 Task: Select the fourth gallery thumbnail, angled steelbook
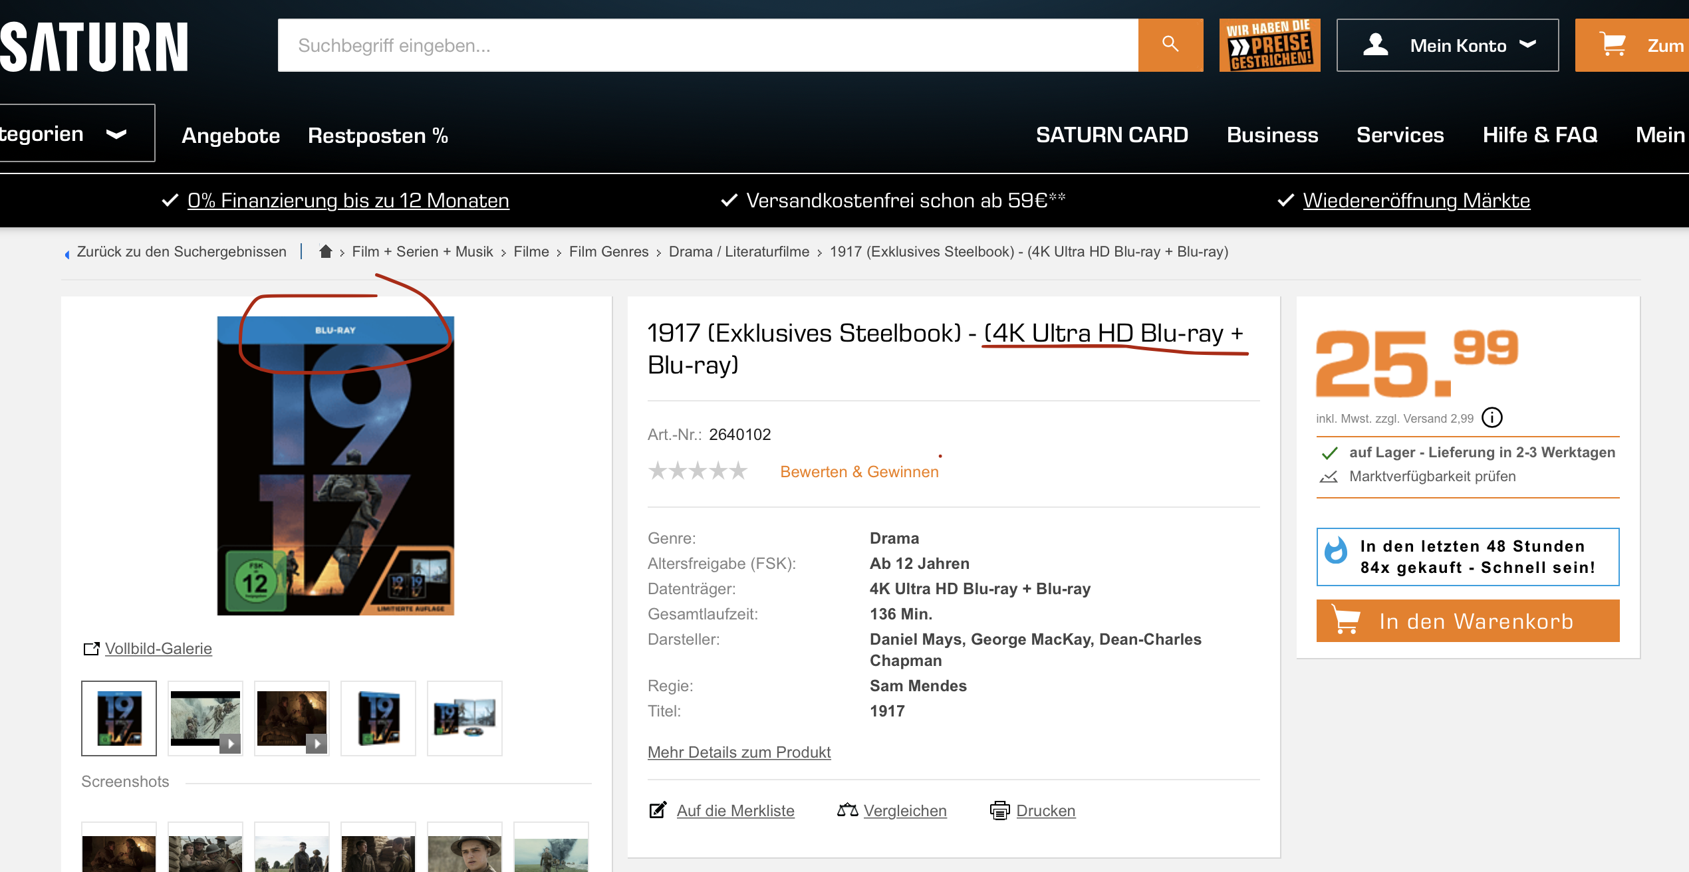378,718
